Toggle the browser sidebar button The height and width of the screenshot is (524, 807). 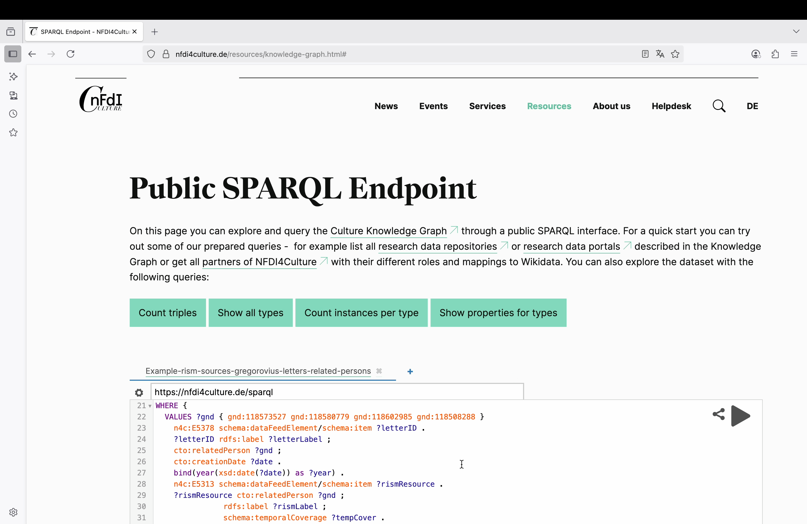point(13,54)
